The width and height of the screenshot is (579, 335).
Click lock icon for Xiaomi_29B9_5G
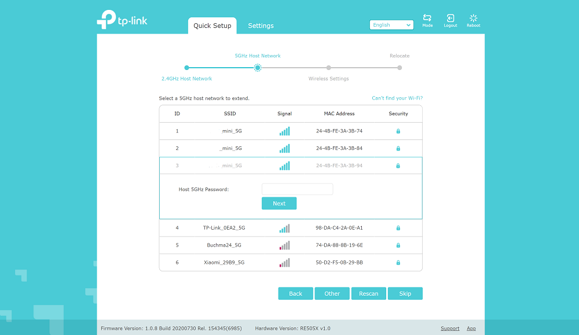398,263
